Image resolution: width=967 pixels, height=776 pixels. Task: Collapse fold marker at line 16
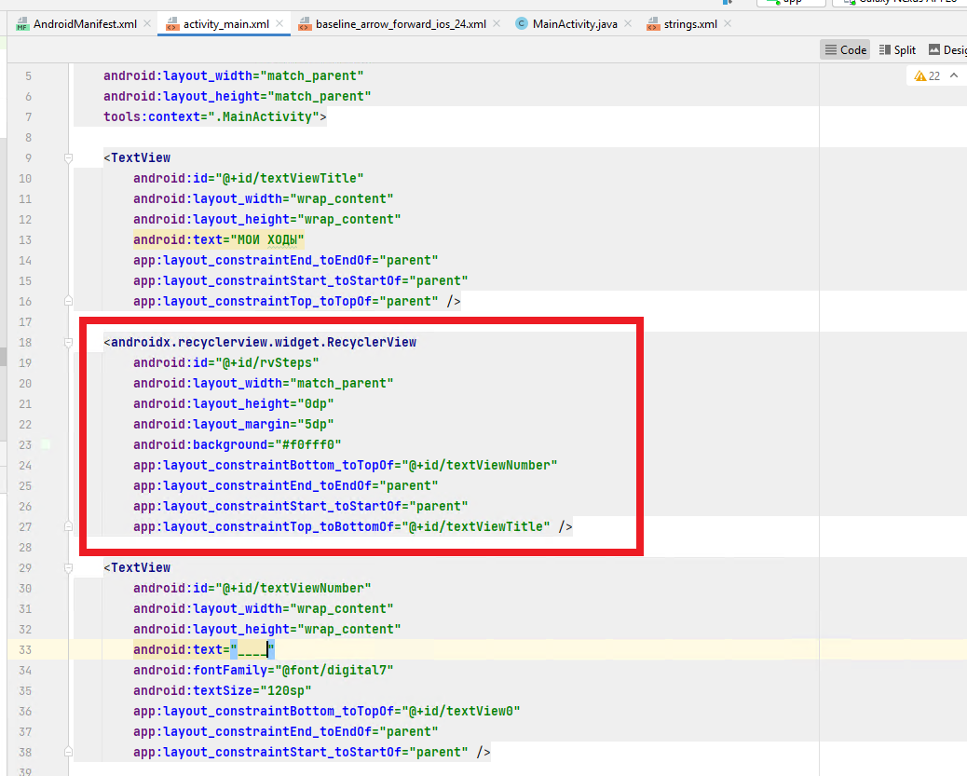68,301
